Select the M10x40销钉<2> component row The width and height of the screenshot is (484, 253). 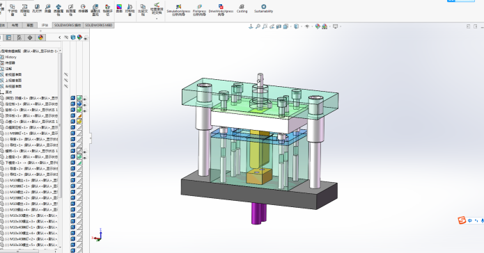click(x=29, y=239)
